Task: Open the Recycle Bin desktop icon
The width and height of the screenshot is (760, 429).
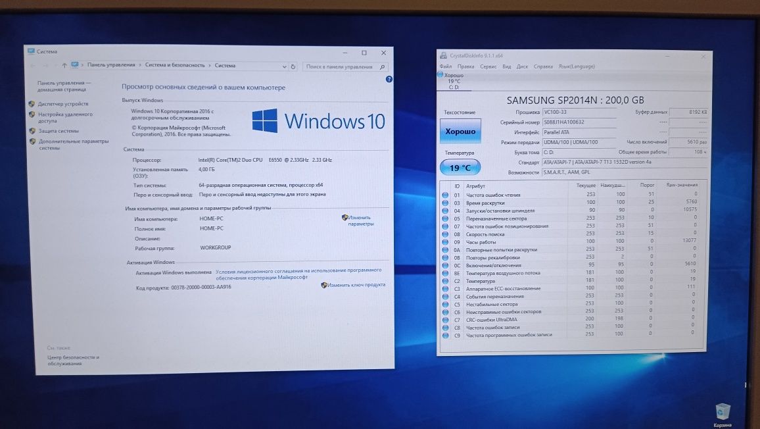Action: tap(722, 415)
